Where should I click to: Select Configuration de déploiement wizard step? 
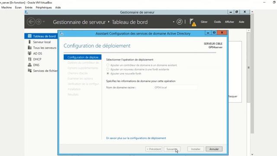point(83,57)
